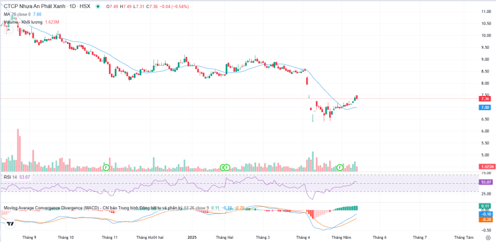Click the orange -0.20 signal label
This screenshot has height=242, width=496.
485,219
